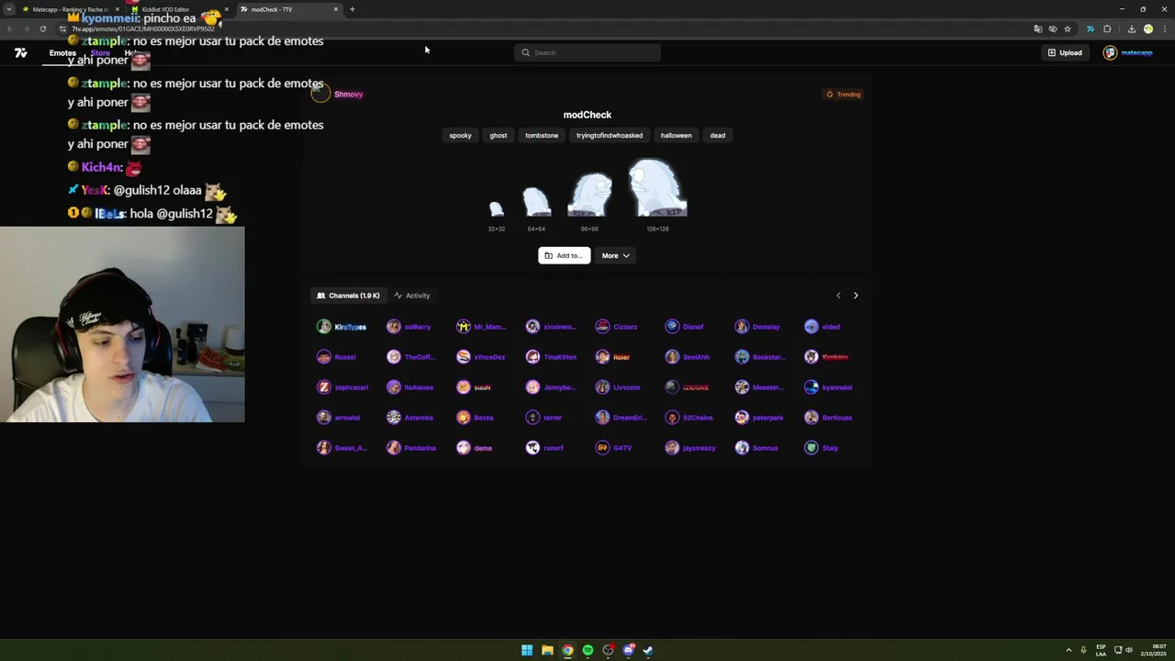Click the dead tag
The image size is (1175, 661).
[718, 135]
